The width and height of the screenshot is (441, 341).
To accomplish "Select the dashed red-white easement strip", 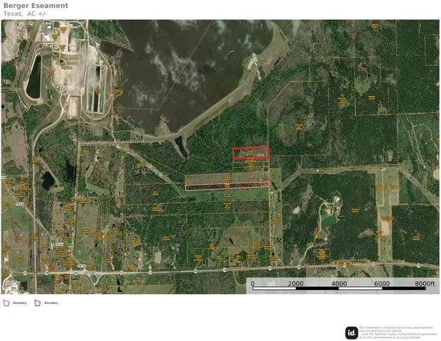I will click(227, 186).
